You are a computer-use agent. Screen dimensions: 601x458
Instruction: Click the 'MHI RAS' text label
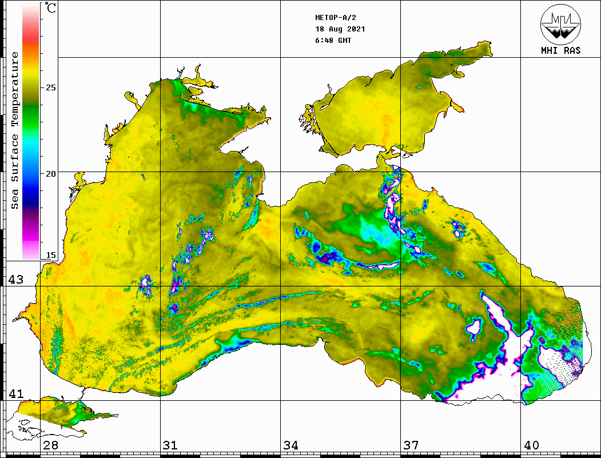click(x=560, y=50)
